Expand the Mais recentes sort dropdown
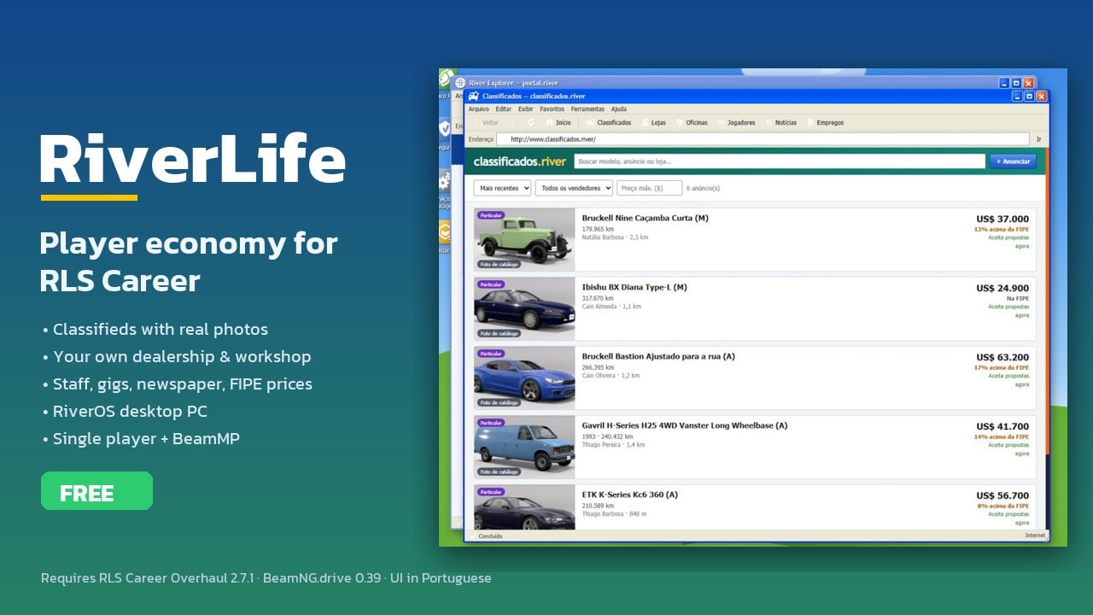The height and width of the screenshot is (615, 1093). tap(502, 188)
